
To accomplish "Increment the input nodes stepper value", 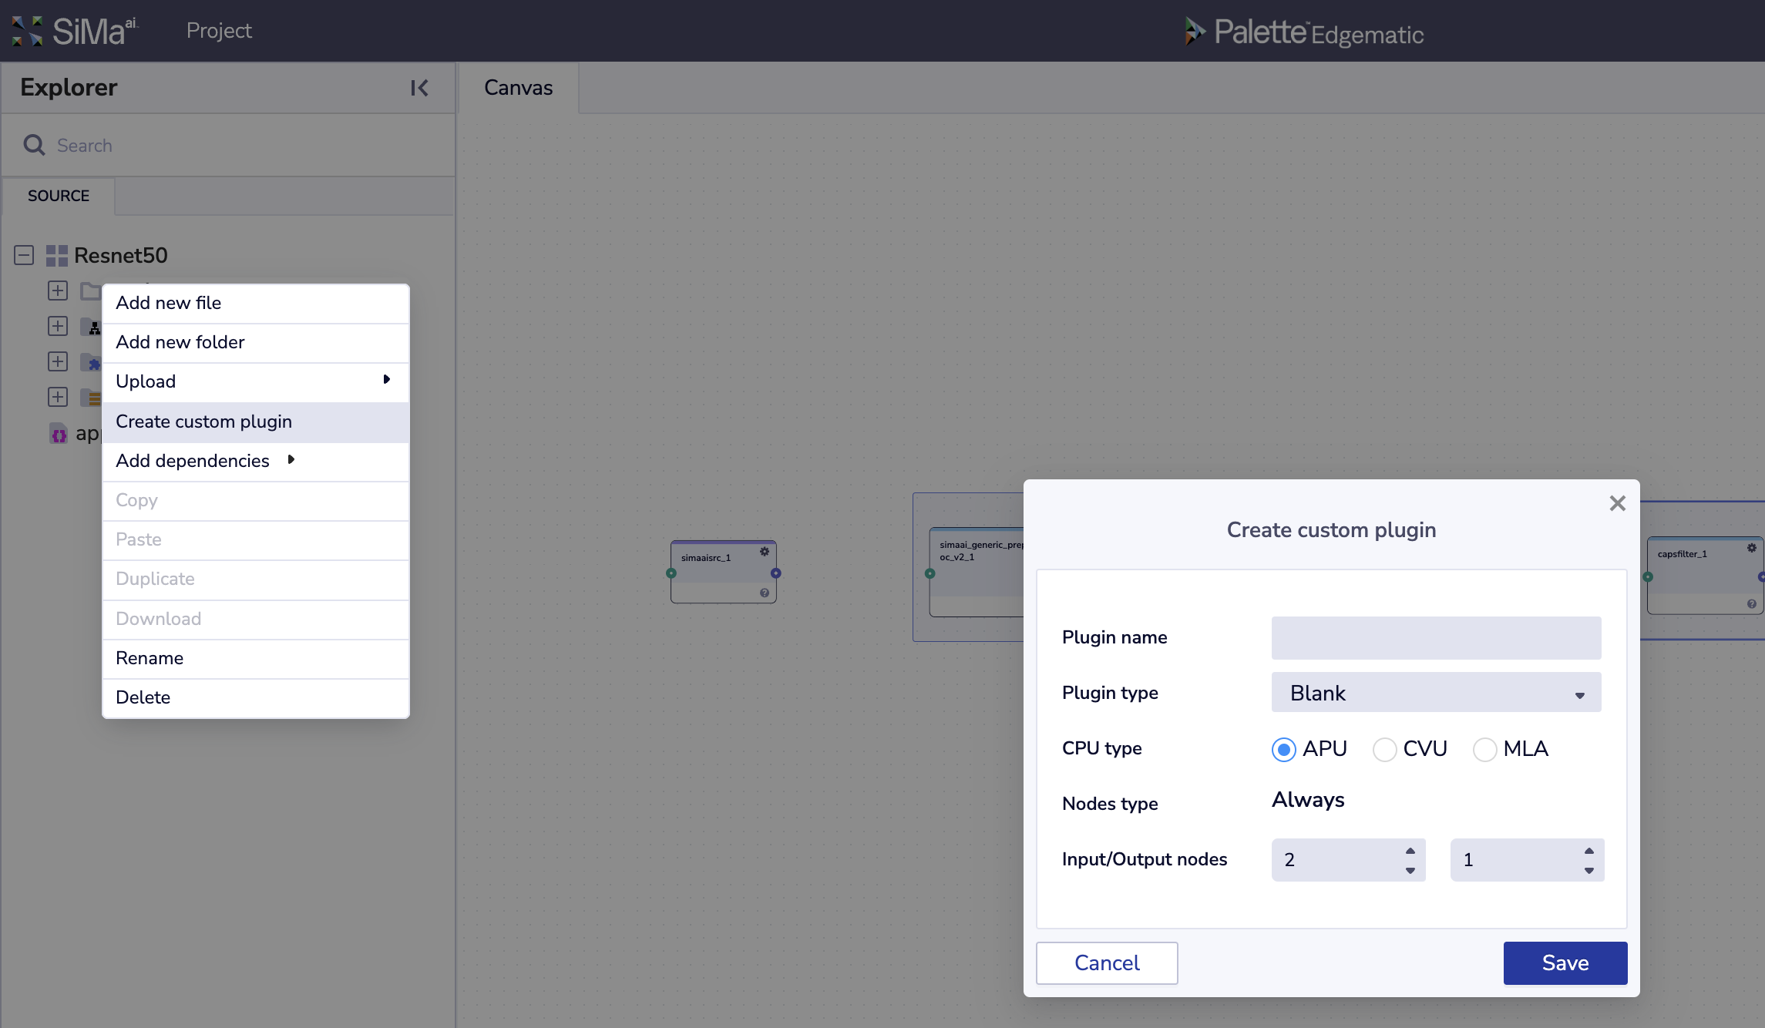I will (x=1410, y=851).
